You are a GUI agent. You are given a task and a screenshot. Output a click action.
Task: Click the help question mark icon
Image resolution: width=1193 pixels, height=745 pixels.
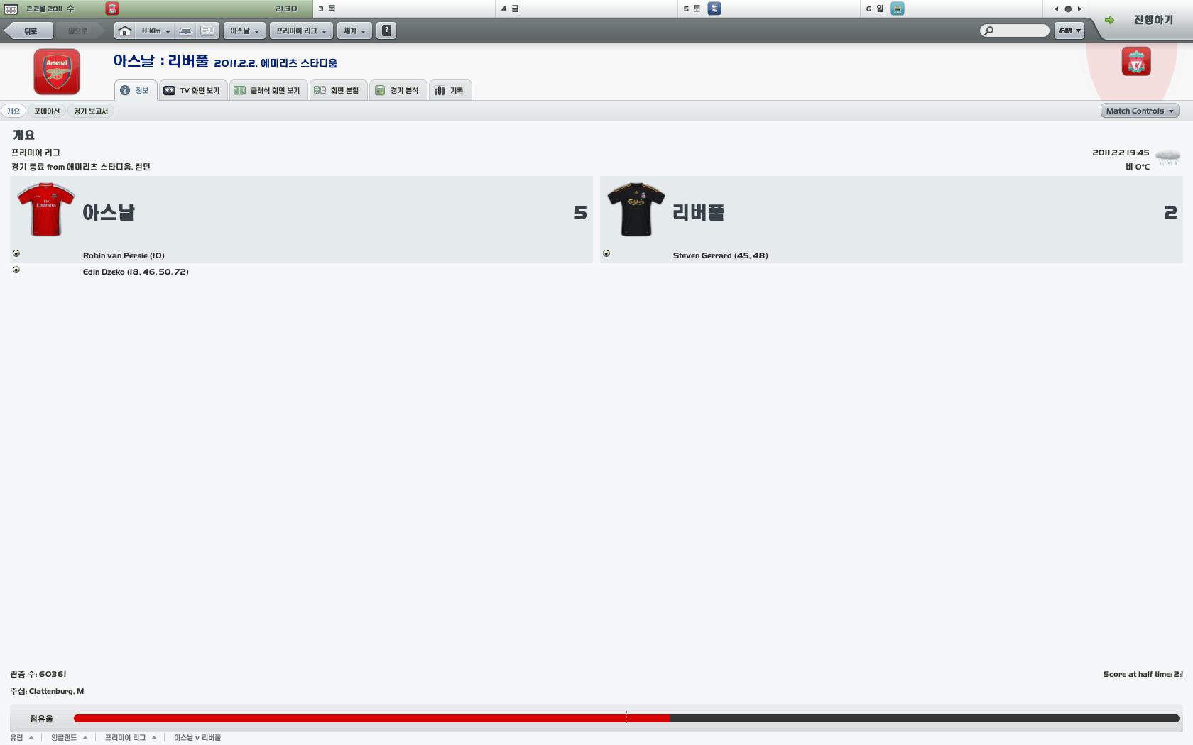[386, 31]
